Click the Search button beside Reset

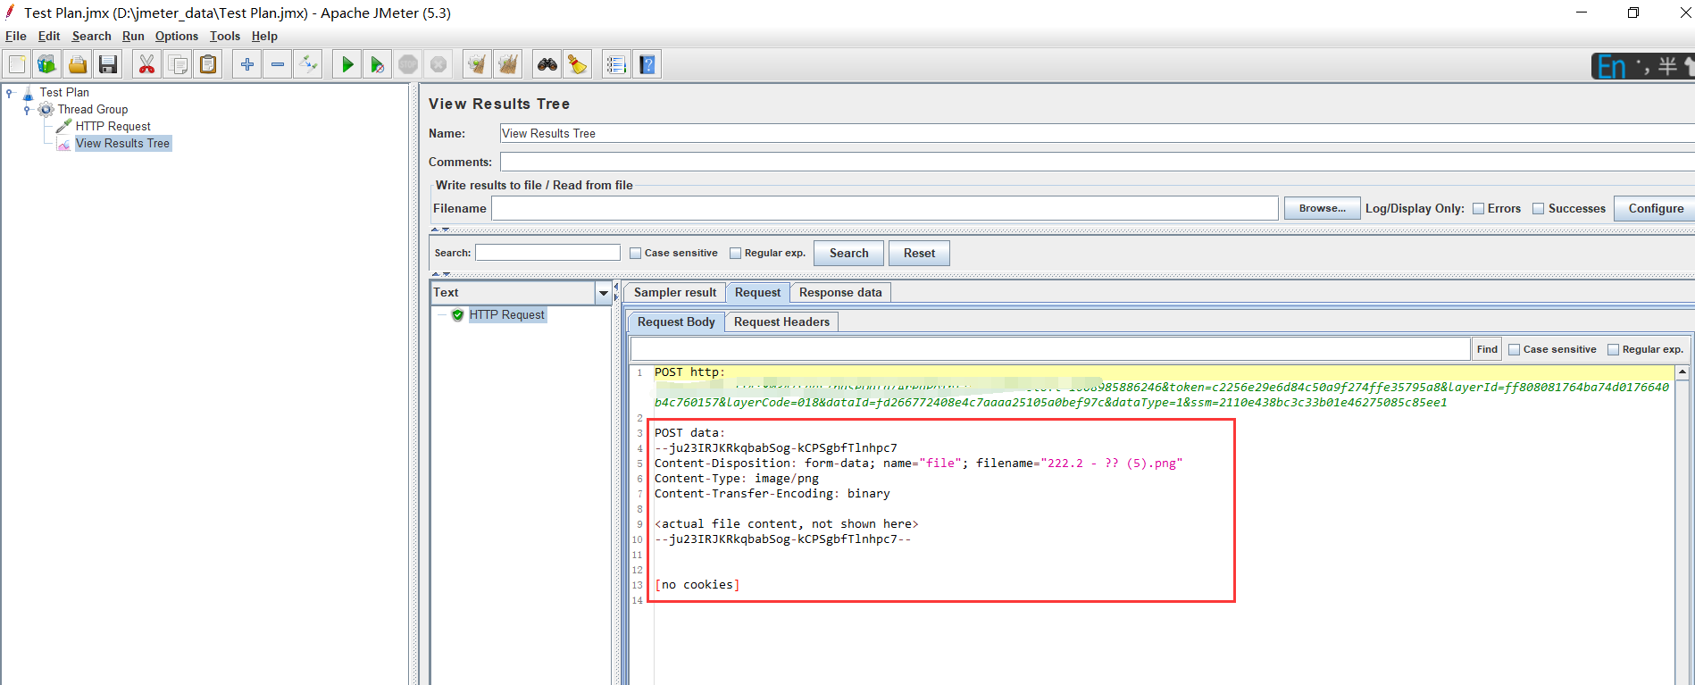(x=848, y=253)
